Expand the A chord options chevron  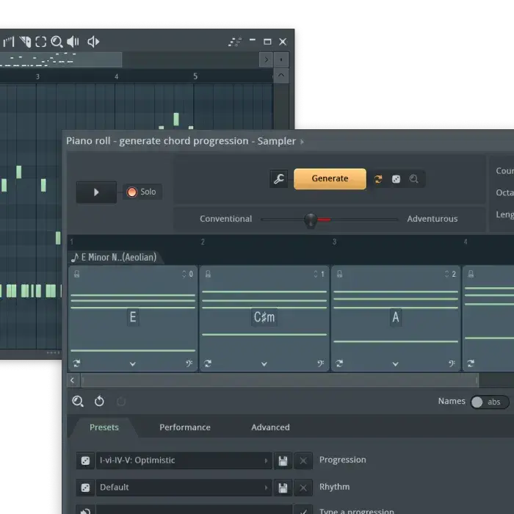pos(395,364)
